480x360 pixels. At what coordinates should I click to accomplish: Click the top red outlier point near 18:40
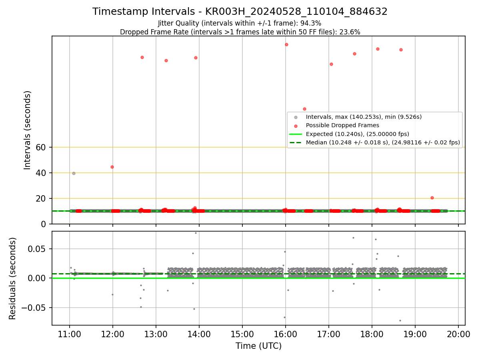(401, 50)
